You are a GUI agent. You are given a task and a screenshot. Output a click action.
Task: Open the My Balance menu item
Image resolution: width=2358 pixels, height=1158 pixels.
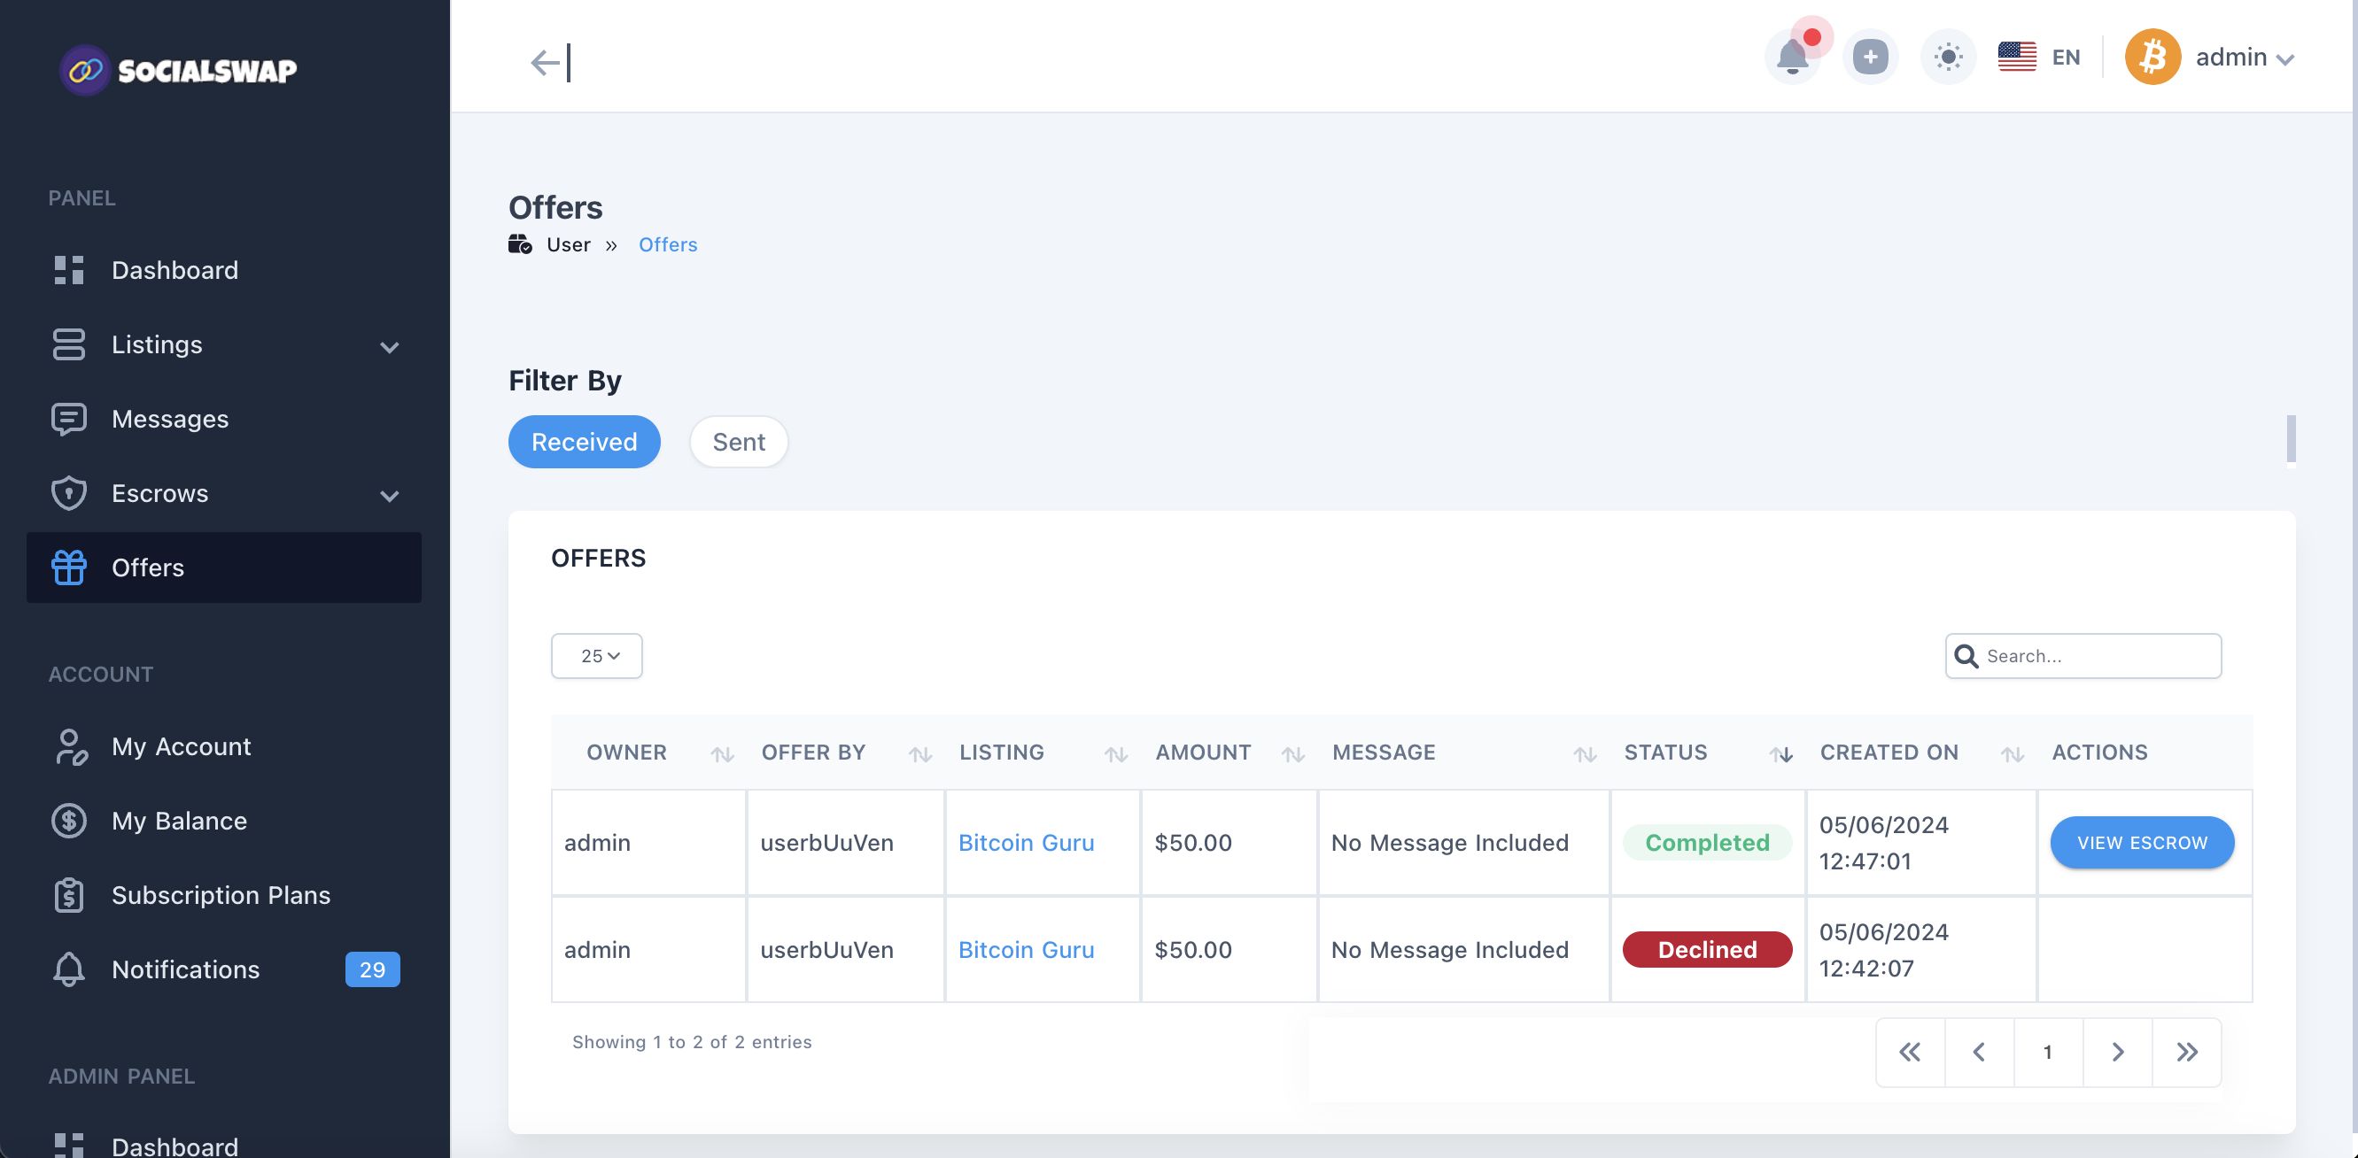[x=223, y=821]
